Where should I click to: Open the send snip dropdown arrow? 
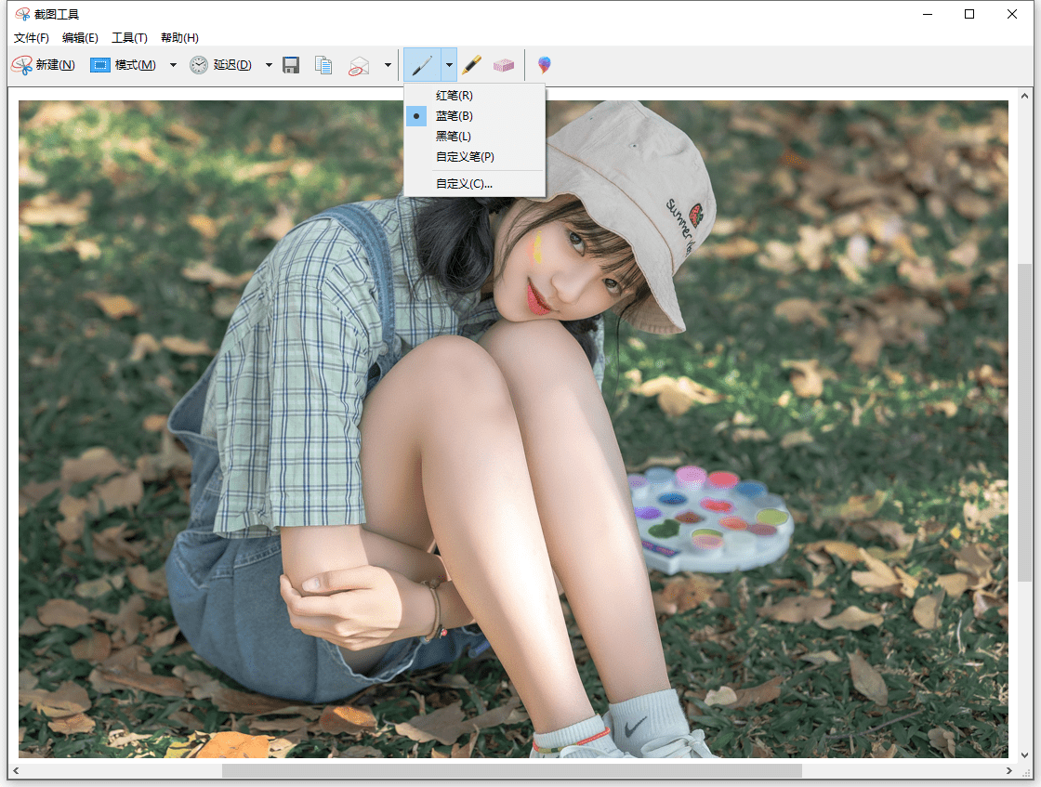tap(388, 65)
